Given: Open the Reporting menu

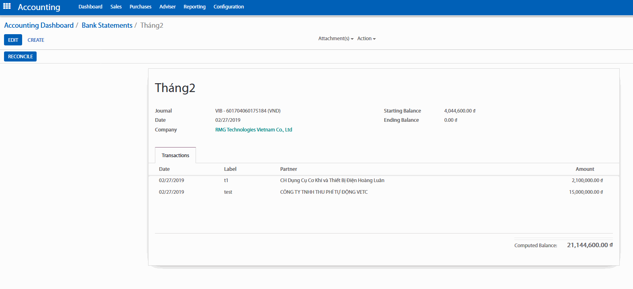Looking at the screenshot, I should (x=194, y=7).
